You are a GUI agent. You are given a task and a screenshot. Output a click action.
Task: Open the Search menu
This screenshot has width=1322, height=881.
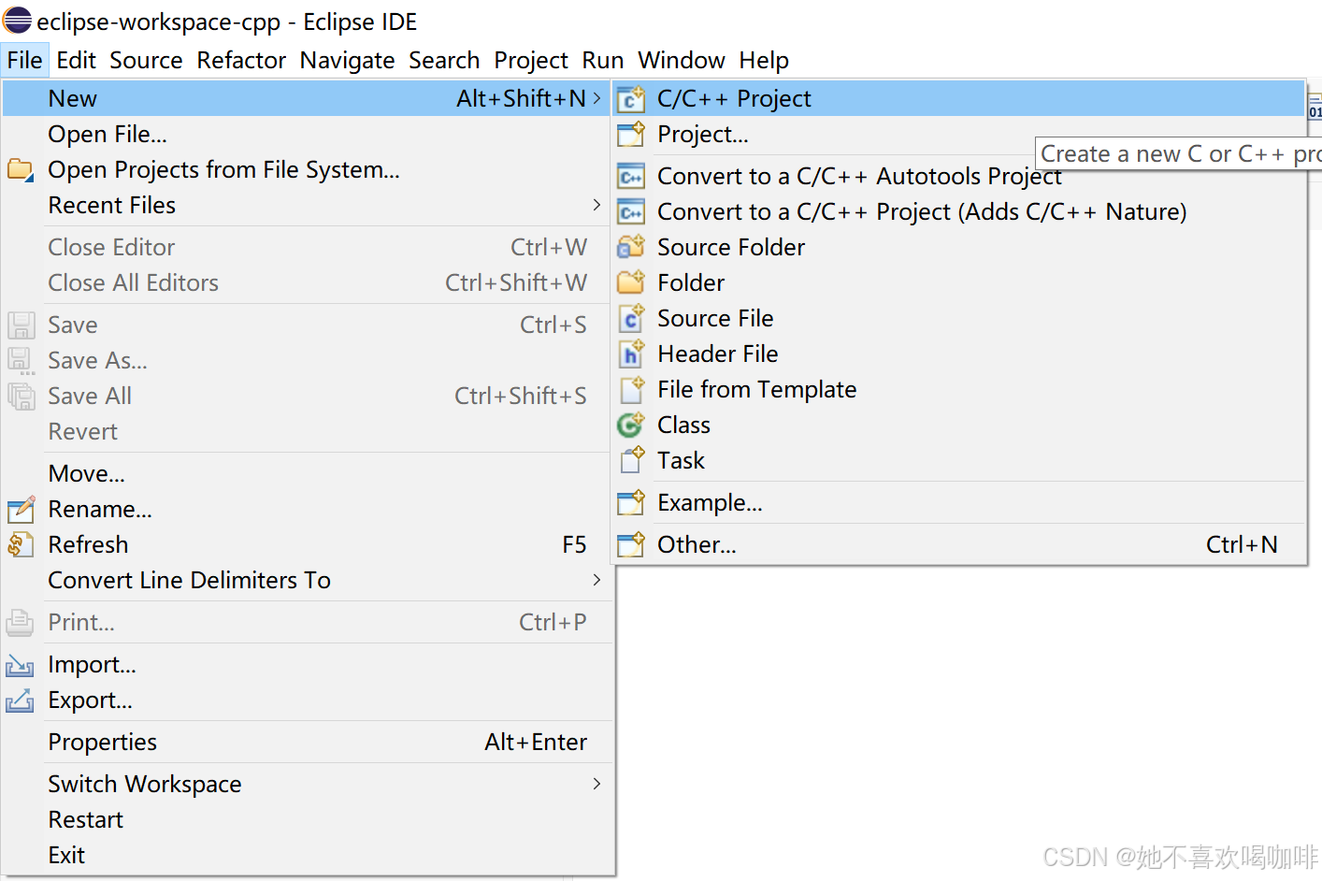[444, 60]
